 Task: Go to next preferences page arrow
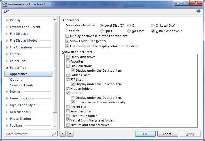click(x=70, y=134)
